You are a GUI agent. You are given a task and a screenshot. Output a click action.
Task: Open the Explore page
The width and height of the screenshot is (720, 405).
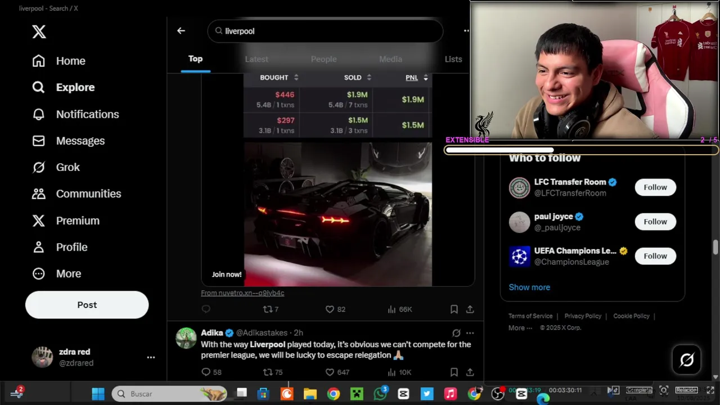coord(64,87)
